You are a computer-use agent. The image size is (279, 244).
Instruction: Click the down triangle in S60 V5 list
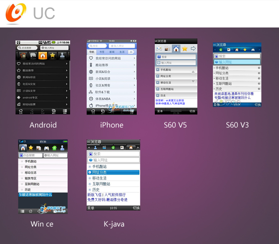(x=193, y=81)
